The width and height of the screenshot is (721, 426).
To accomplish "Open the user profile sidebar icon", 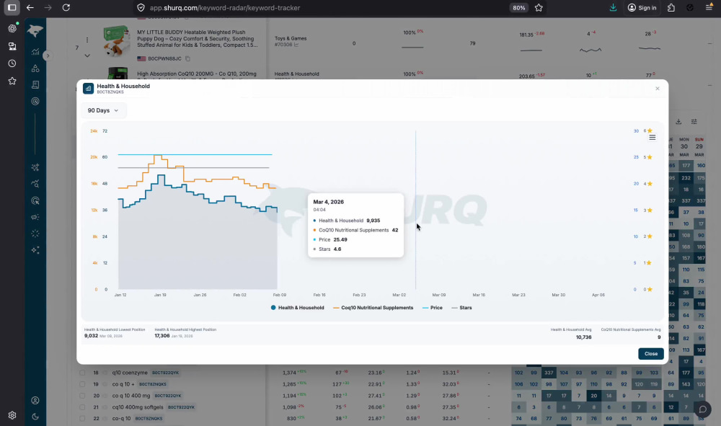I will click(x=35, y=400).
